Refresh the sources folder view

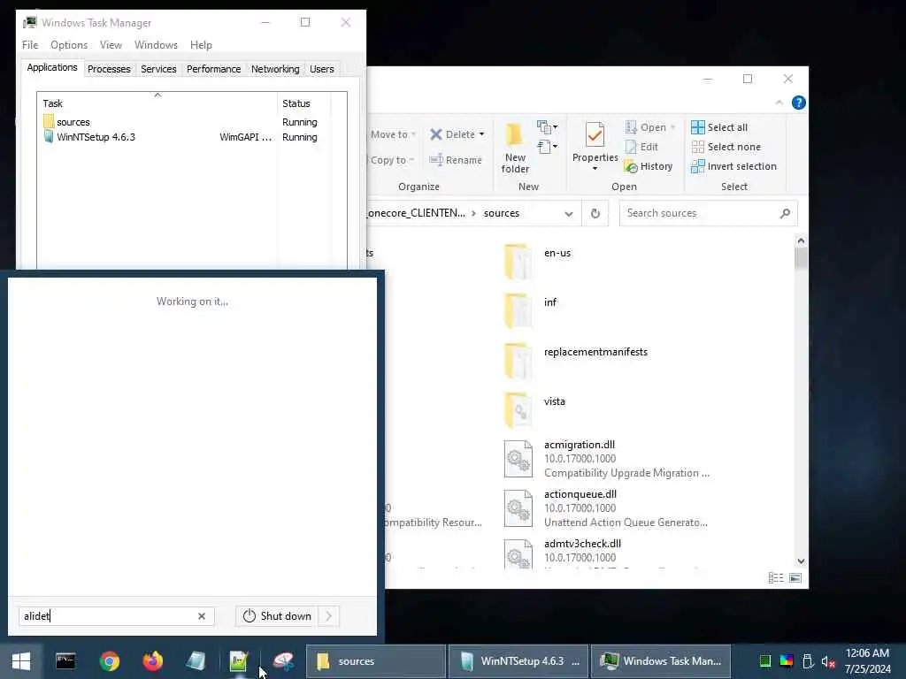coord(595,214)
